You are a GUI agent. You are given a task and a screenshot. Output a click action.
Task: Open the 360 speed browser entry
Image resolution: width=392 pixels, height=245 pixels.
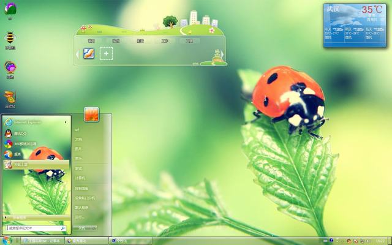(36, 144)
